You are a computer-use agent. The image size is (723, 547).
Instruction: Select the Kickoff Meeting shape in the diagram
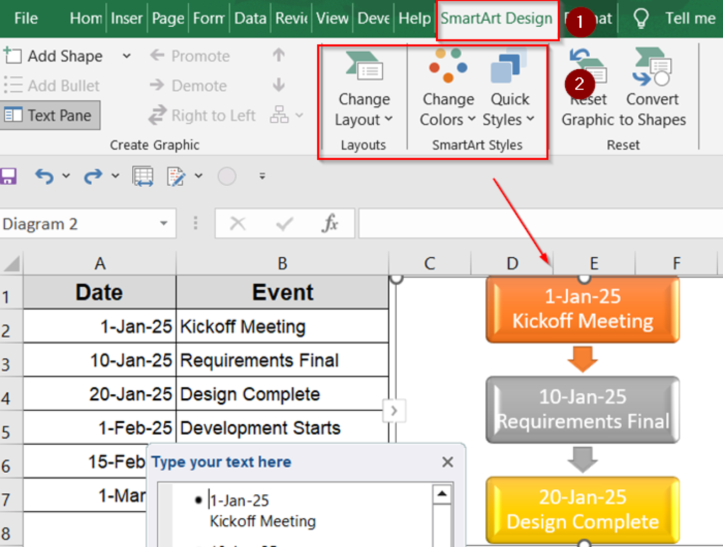(x=583, y=309)
